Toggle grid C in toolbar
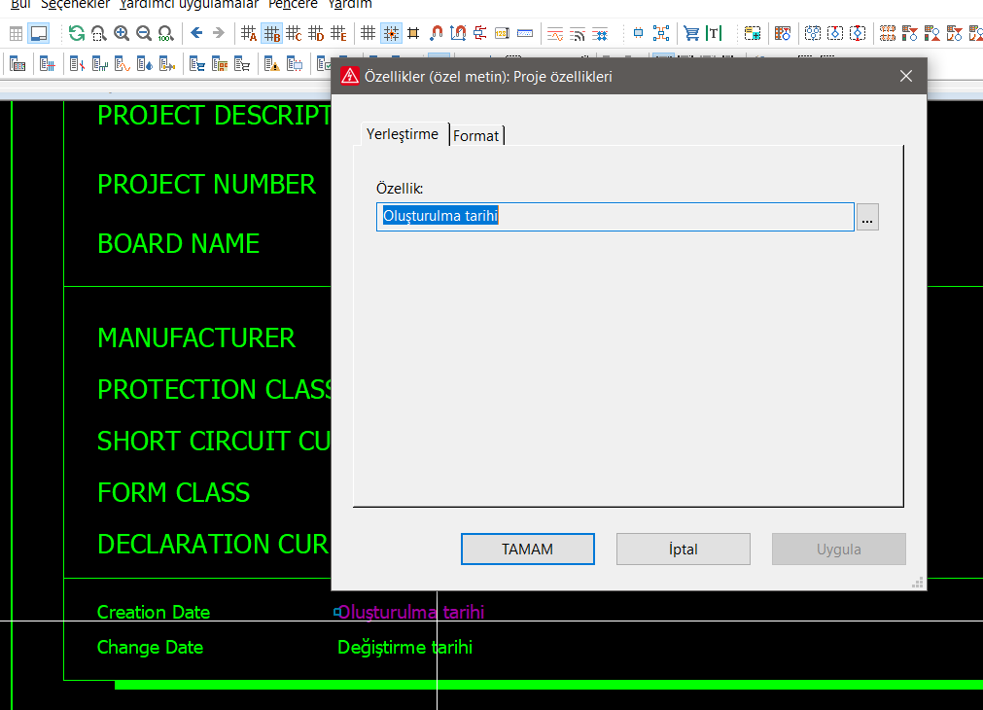Viewport: 983px width, 710px height. click(294, 33)
